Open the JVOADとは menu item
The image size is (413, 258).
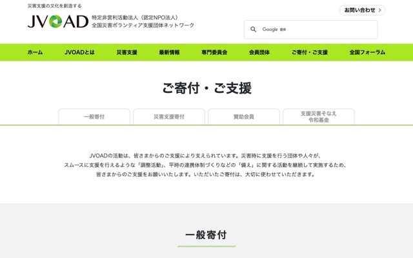(79, 52)
